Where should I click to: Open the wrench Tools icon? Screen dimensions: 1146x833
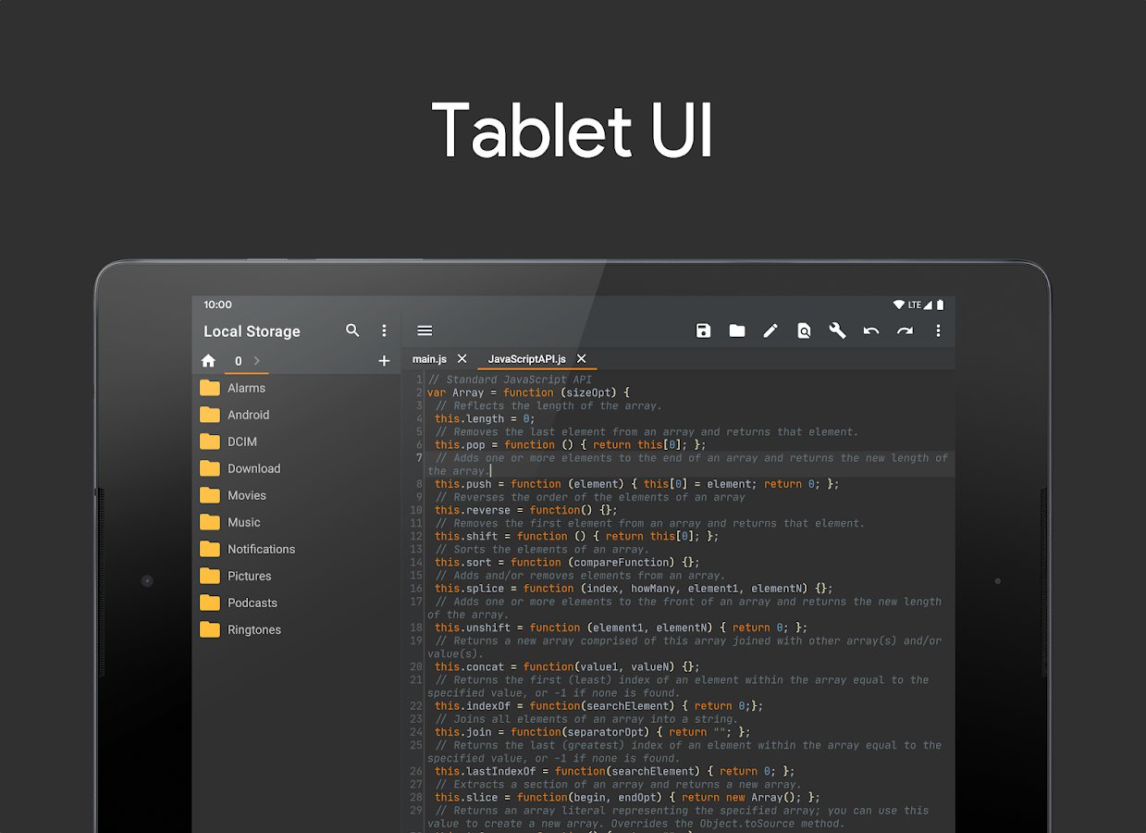click(x=837, y=331)
